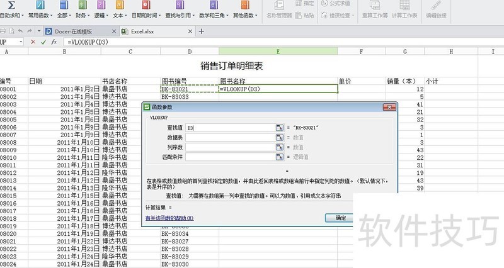Click 计算工作表 calculate sheet
Screen dimensions: 504x268
tap(404, 9)
